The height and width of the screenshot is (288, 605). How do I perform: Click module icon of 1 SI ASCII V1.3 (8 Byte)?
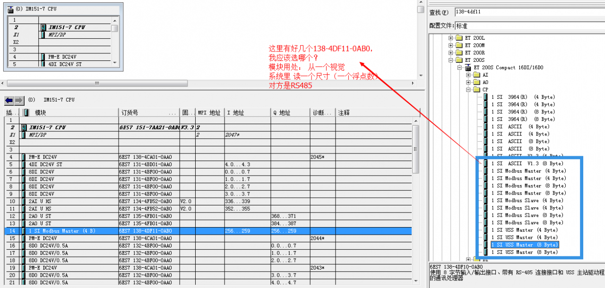click(486, 163)
